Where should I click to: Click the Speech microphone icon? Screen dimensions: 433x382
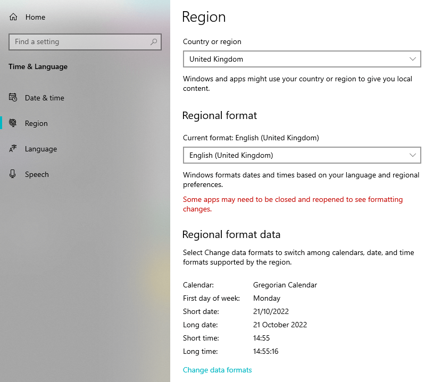point(13,174)
